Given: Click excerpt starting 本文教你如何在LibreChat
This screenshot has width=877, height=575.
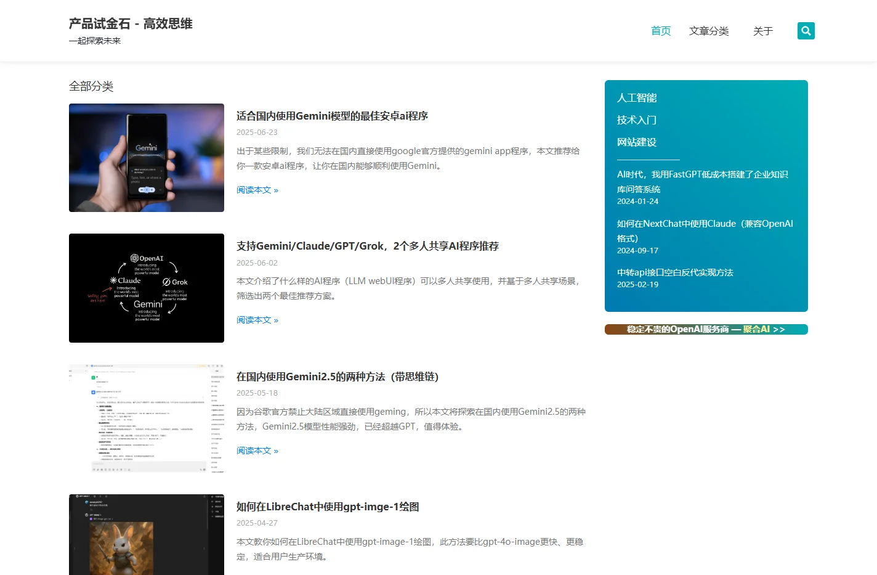Looking at the screenshot, I should coord(410,549).
